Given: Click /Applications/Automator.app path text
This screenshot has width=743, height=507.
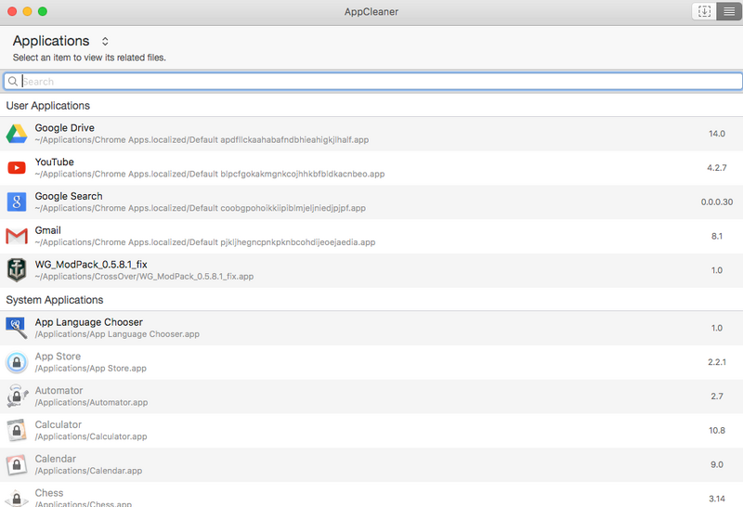Looking at the screenshot, I should 91,402.
